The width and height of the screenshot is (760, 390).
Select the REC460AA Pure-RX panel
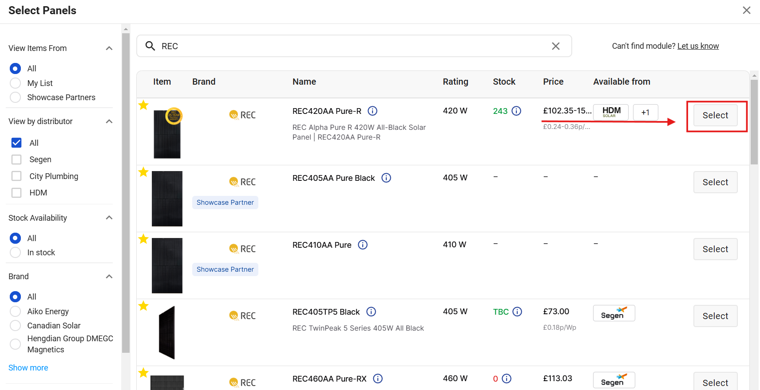click(x=716, y=381)
